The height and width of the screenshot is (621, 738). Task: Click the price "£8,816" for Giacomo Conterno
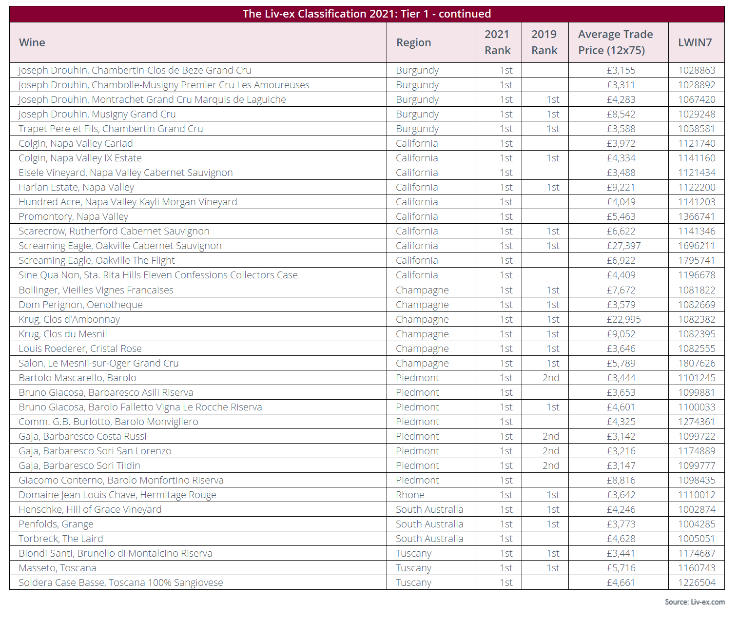[x=621, y=480]
